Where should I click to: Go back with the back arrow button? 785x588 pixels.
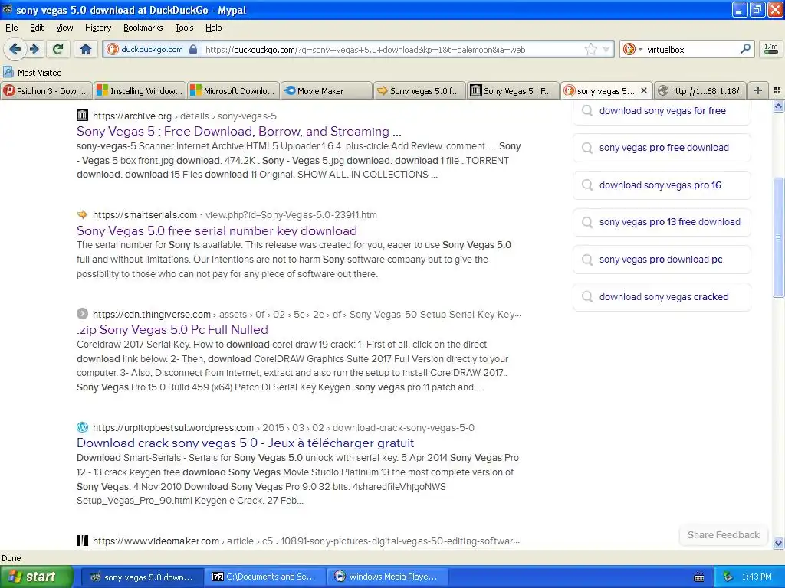pyautogui.click(x=15, y=49)
